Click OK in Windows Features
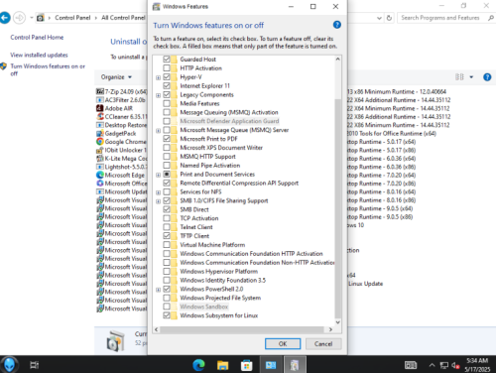The image size is (496, 373). point(283,344)
